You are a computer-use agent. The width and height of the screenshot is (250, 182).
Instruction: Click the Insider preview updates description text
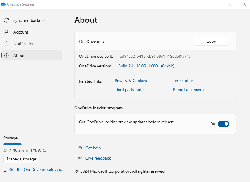pos(126,122)
